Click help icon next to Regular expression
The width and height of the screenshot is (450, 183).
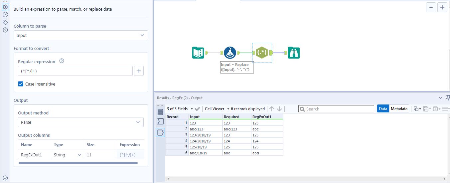pyautogui.click(x=62, y=61)
